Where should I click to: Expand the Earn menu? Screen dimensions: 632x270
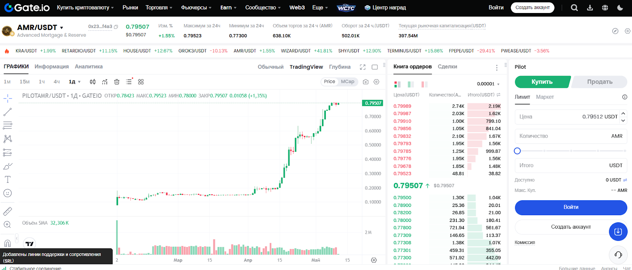(x=228, y=7)
